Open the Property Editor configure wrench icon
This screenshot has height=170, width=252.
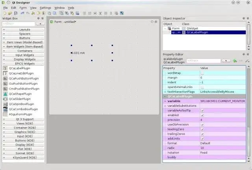click(x=247, y=61)
